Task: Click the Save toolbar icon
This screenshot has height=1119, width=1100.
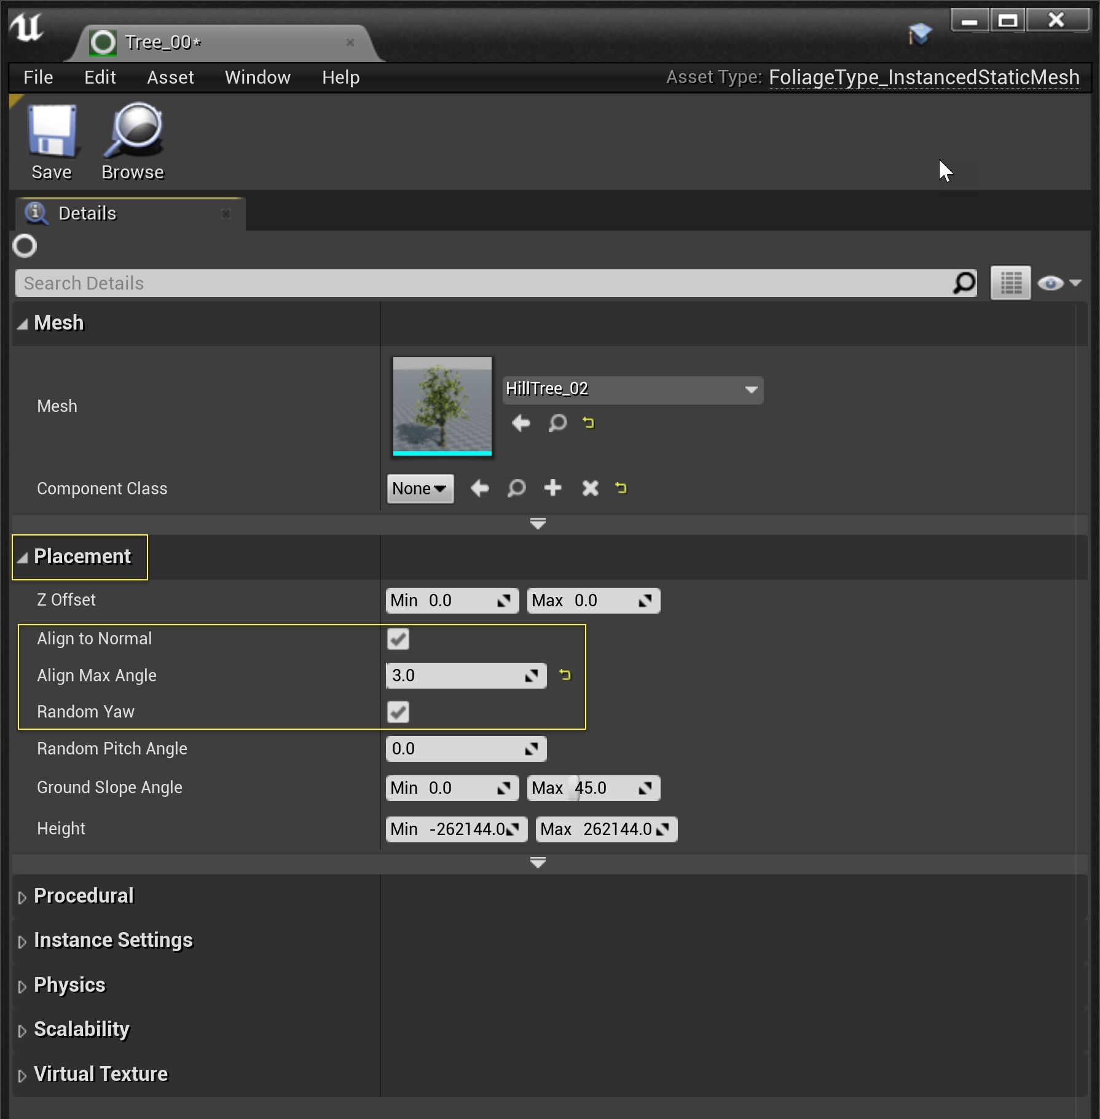Action: coord(52,132)
